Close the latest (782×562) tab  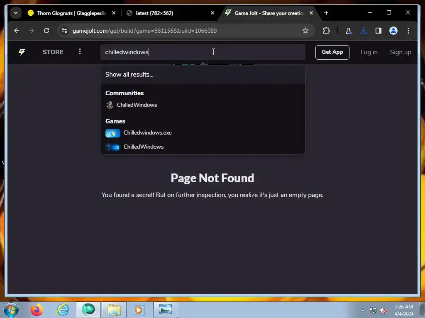click(x=212, y=13)
